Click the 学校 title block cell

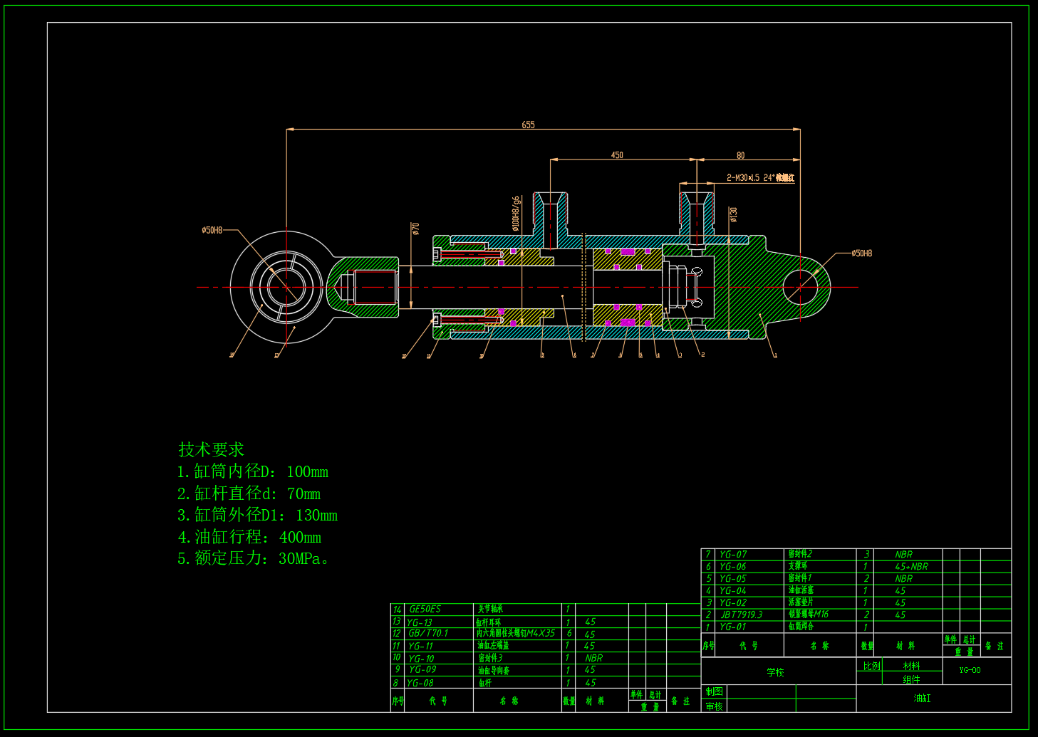pyautogui.click(x=775, y=671)
